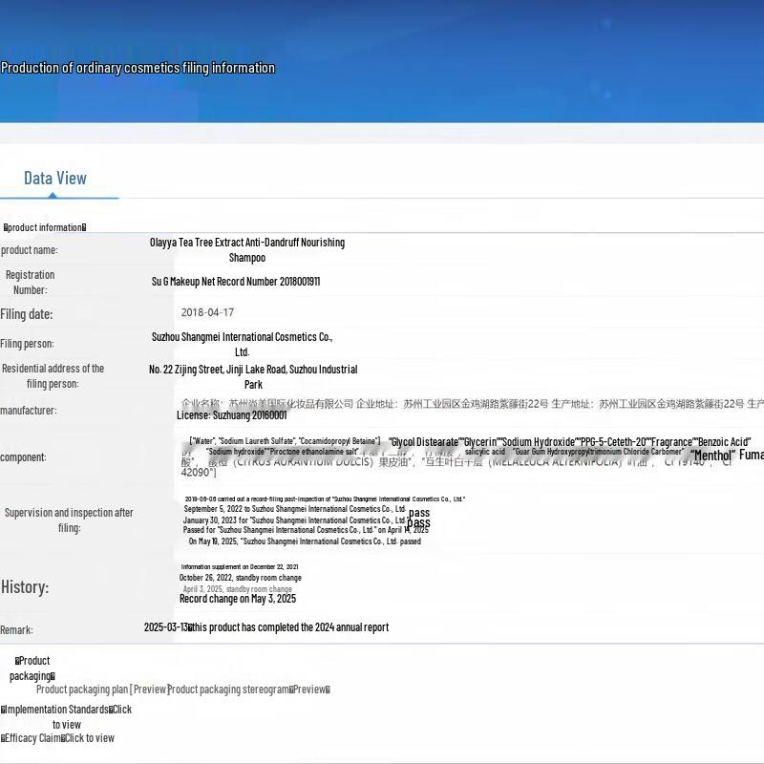764x764 pixels.
Task: Click the Olayya Tea Tree shampoo product name
Action: click(246, 250)
